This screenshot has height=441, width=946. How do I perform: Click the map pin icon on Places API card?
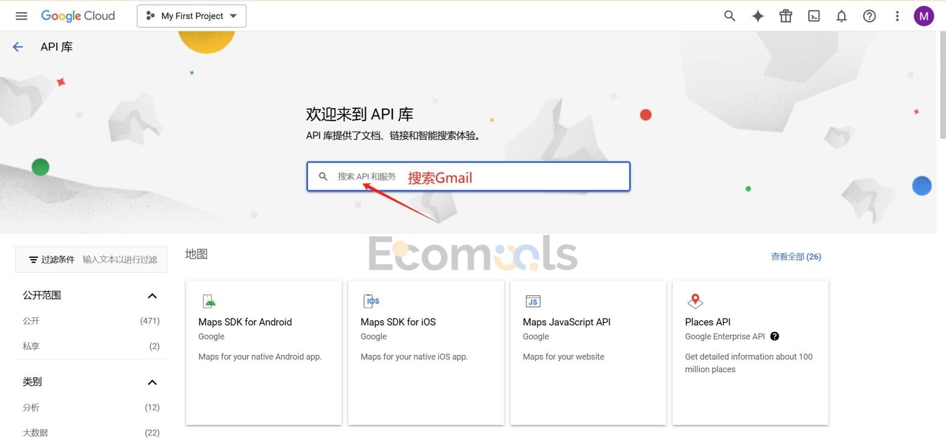(695, 301)
